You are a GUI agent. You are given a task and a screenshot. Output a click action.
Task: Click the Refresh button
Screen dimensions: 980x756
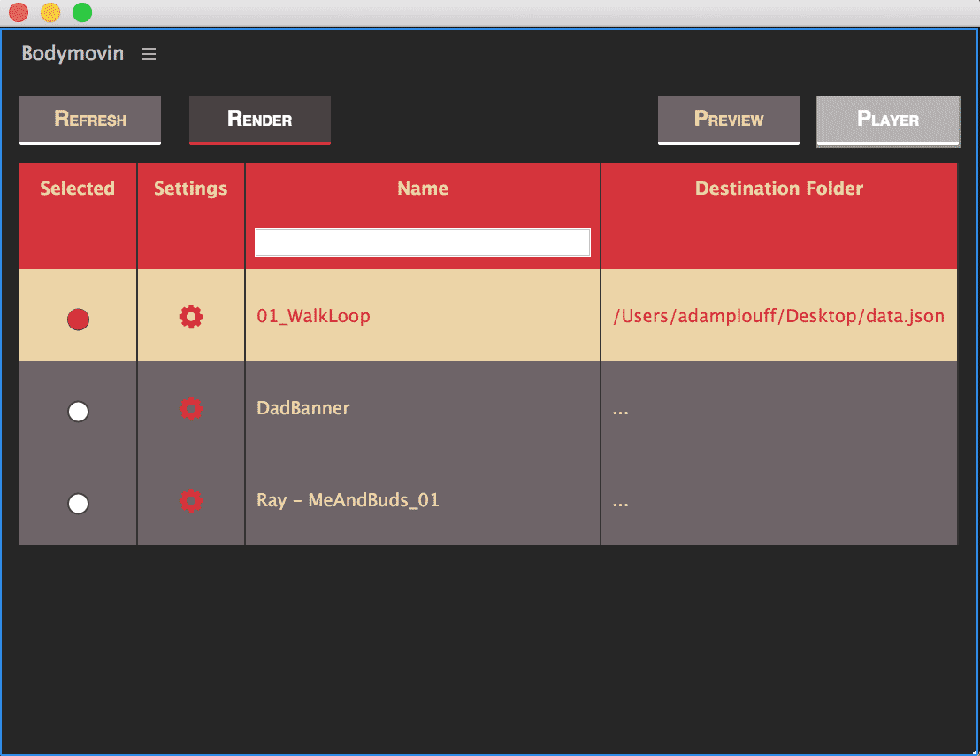[x=90, y=120]
